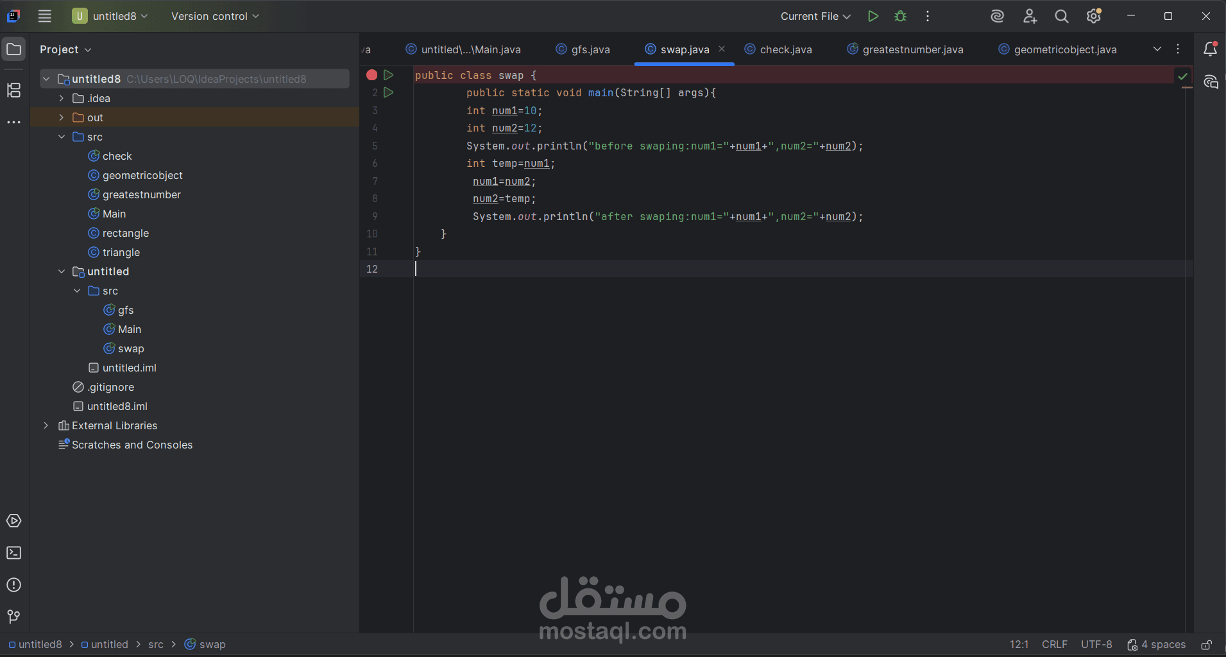Open Scratches and Consoles
The width and height of the screenshot is (1226, 657).
[132, 445]
